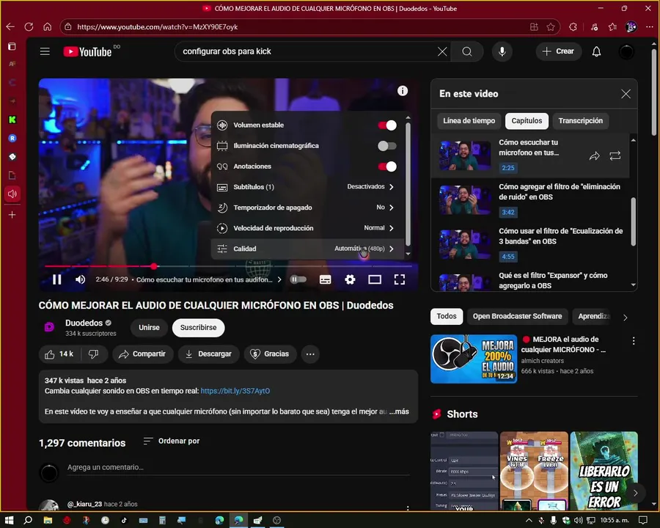The image size is (660, 528).
Task: Select the Todos filter chip
Action: pos(446,316)
